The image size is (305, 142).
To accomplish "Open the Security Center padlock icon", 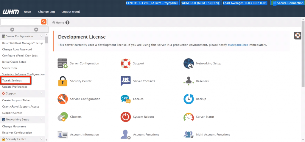I will [x=63, y=81].
